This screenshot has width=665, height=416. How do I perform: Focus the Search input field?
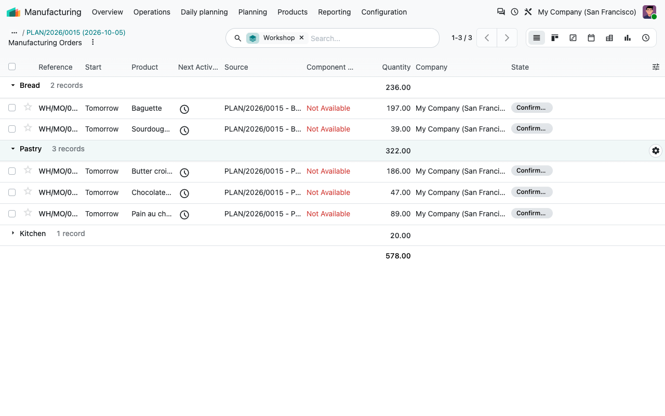[x=371, y=38]
